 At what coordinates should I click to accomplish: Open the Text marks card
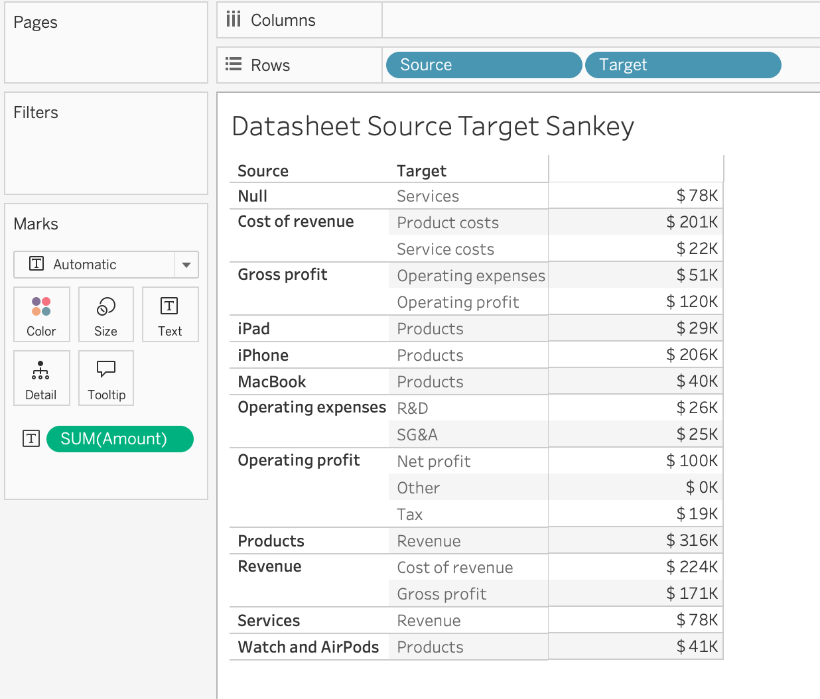pyautogui.click(x=170, y=314)
